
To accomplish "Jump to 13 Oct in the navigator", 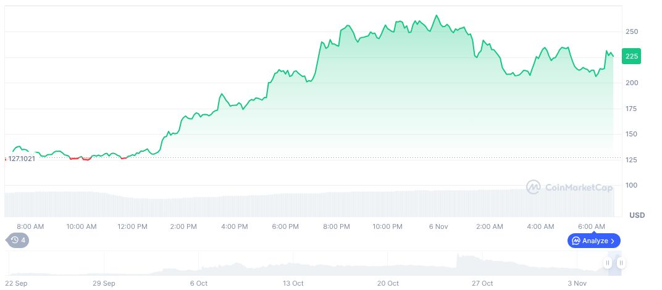I will pos(293,283).
